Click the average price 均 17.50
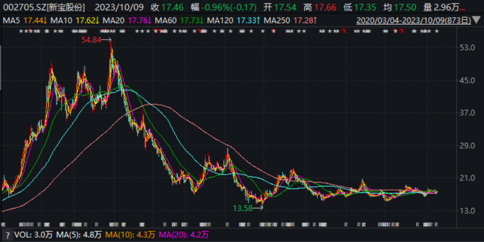 tap(400, 7)
